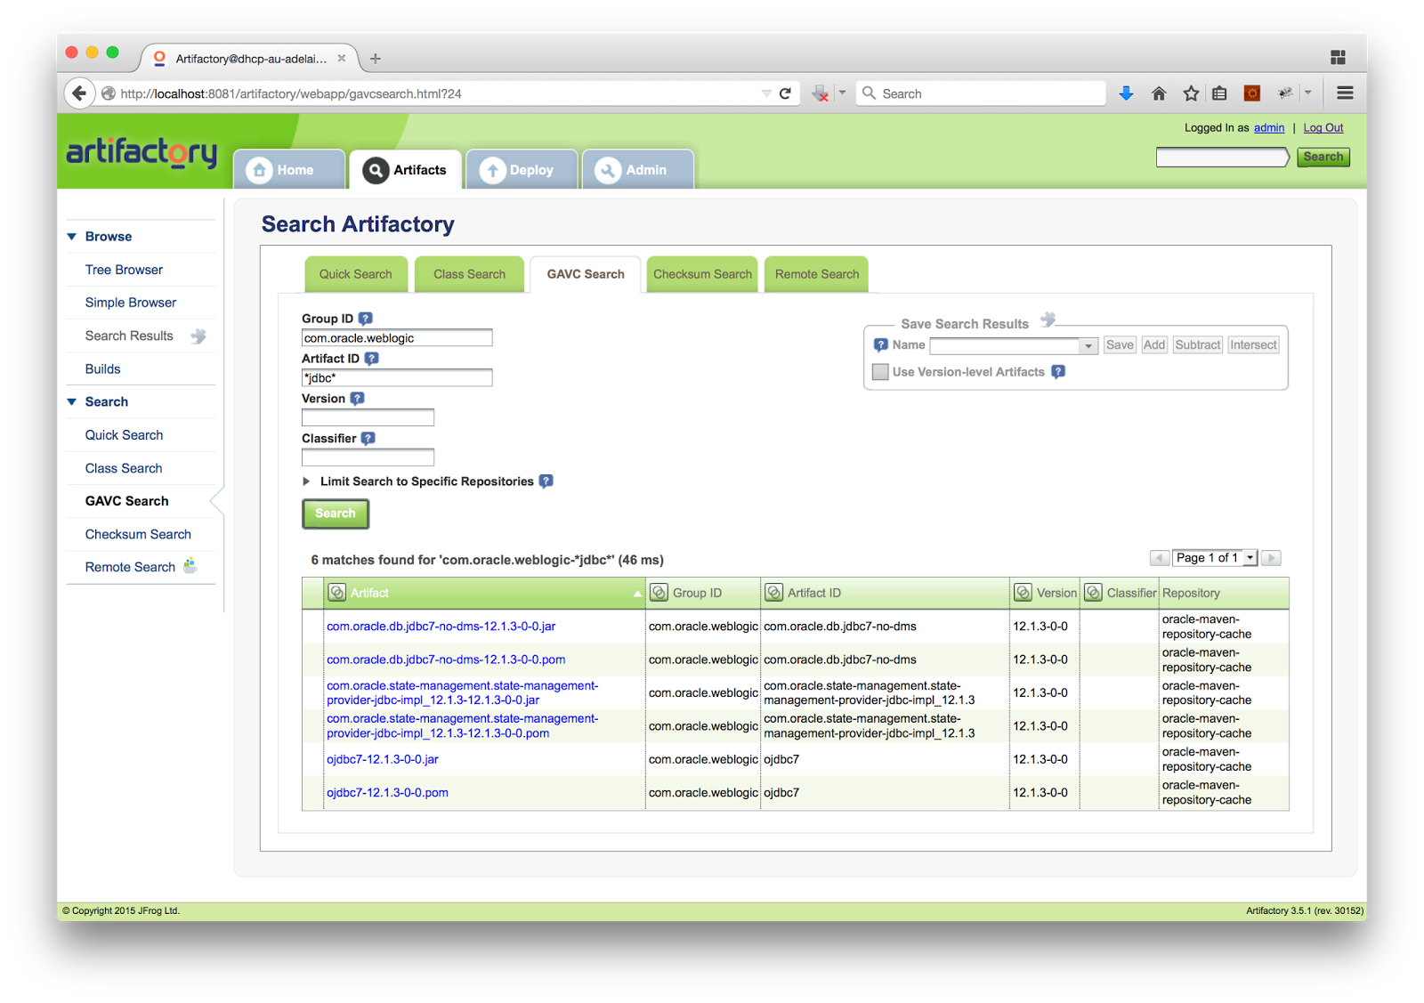Collapse the Browse sidebar section
This screenshot has width=1424, height=1003.
tap(72, 237)
